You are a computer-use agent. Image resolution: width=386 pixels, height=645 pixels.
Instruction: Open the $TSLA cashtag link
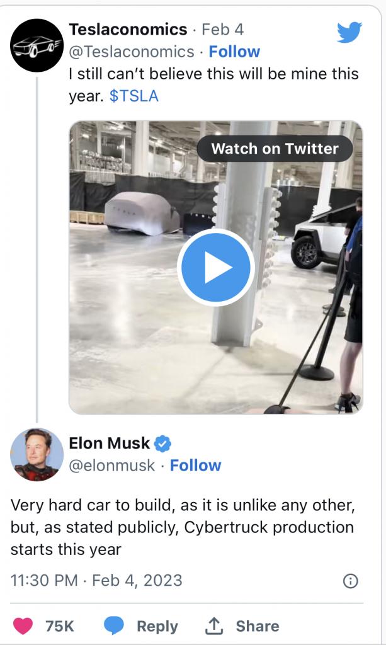pyautogui.click(x=134, y=96)
